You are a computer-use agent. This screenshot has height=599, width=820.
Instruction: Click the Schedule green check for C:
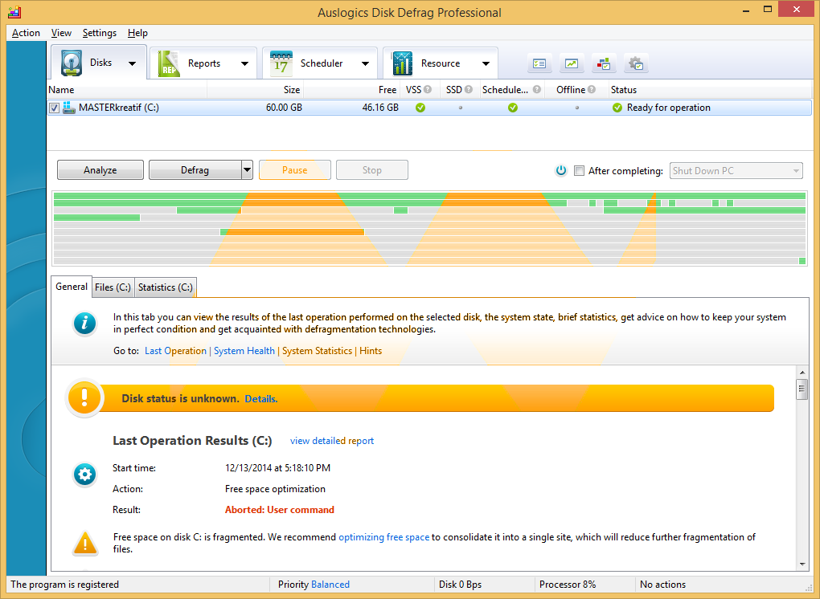[513, 108]
